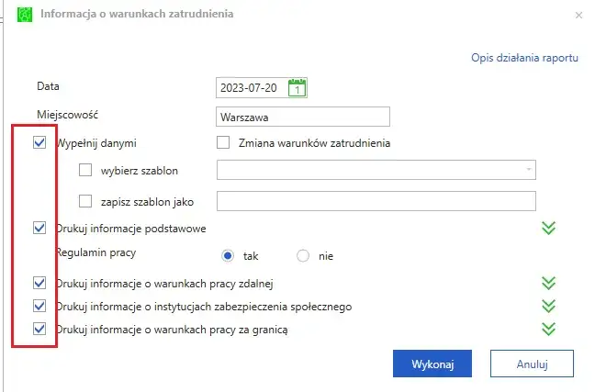595x392 pixels.
Task: Uncheck Drukuj informacje o warunkach pracy zdalnej
Action: point(39,283)
